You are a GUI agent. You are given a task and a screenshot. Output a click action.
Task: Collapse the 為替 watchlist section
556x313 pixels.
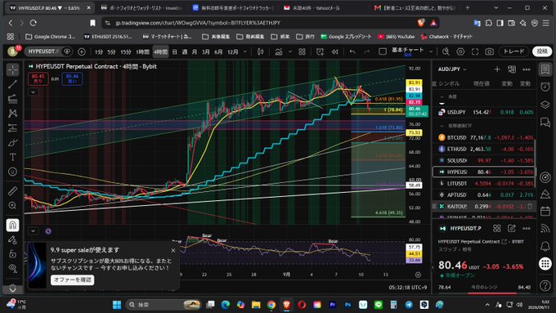[442, 96]
